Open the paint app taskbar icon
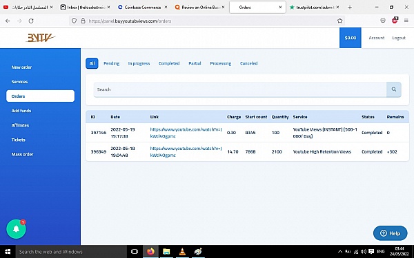 [x=198, y=252]
